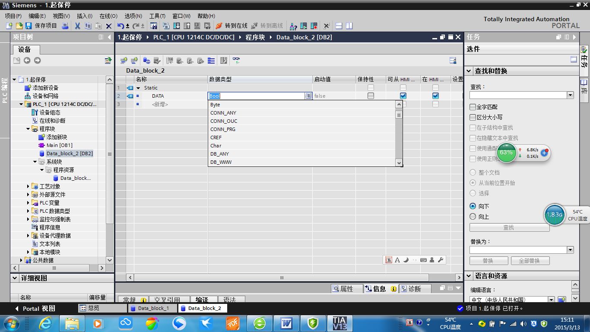Expand the PLC data types folder

[x=28, y=211]
